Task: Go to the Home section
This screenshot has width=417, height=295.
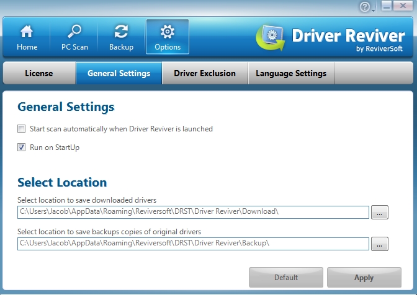Action: tap(27, 37)
